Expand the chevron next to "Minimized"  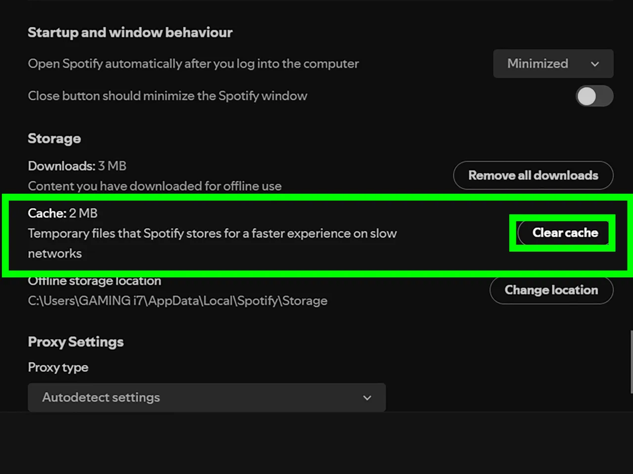click(x=595, y=63)
